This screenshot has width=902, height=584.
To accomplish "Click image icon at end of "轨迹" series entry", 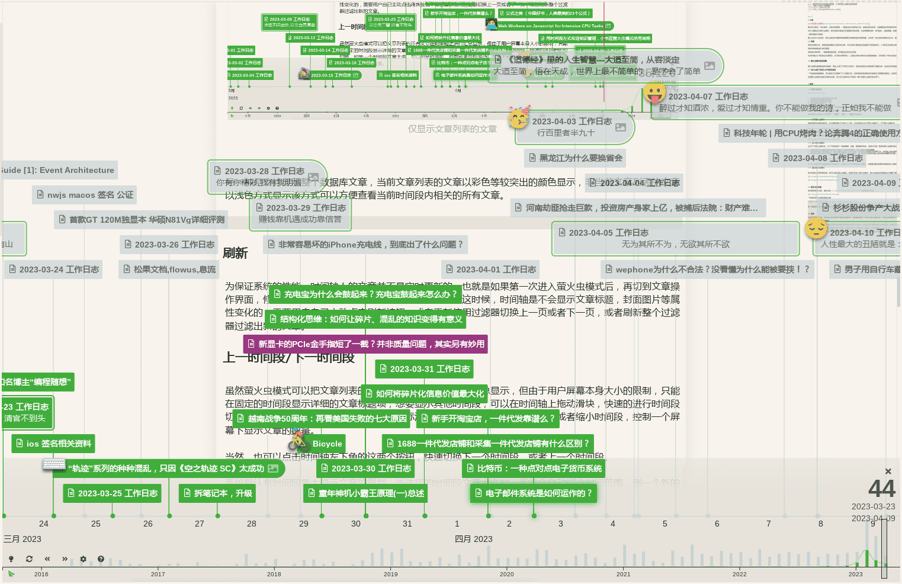I will (273, 469).
